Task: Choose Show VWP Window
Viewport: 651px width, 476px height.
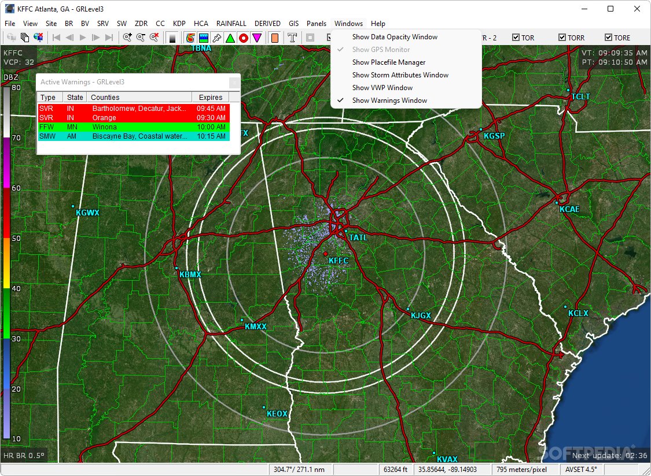Action: pos(406,88)
